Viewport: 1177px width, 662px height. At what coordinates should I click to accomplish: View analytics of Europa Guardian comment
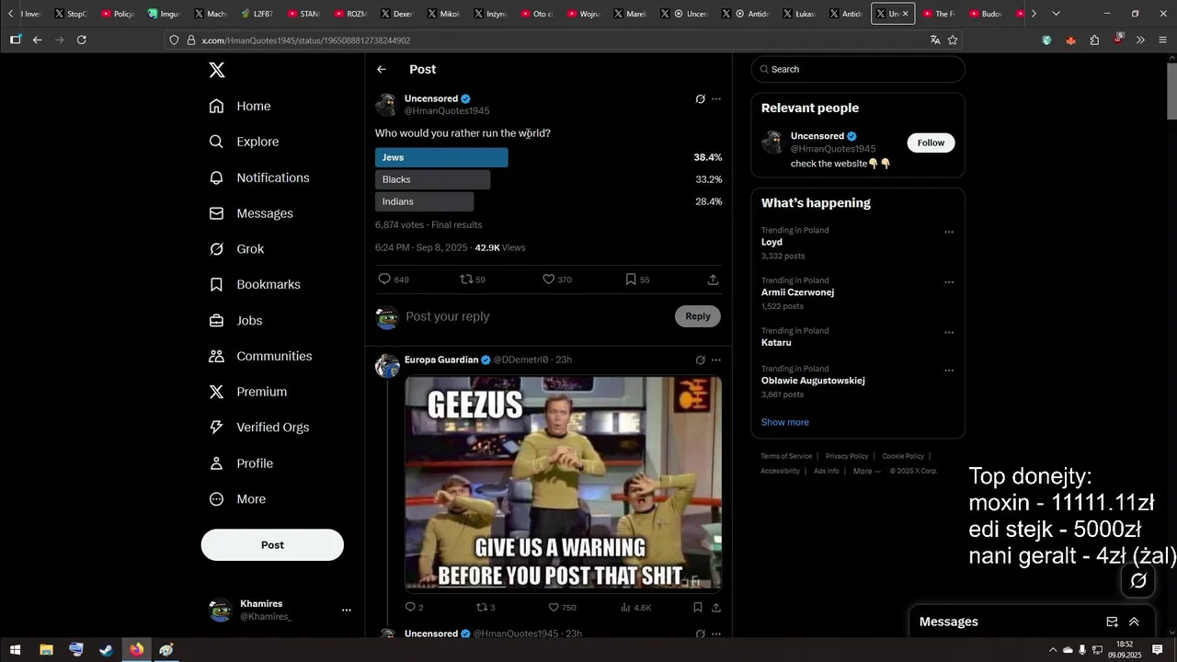coord(636,608)
